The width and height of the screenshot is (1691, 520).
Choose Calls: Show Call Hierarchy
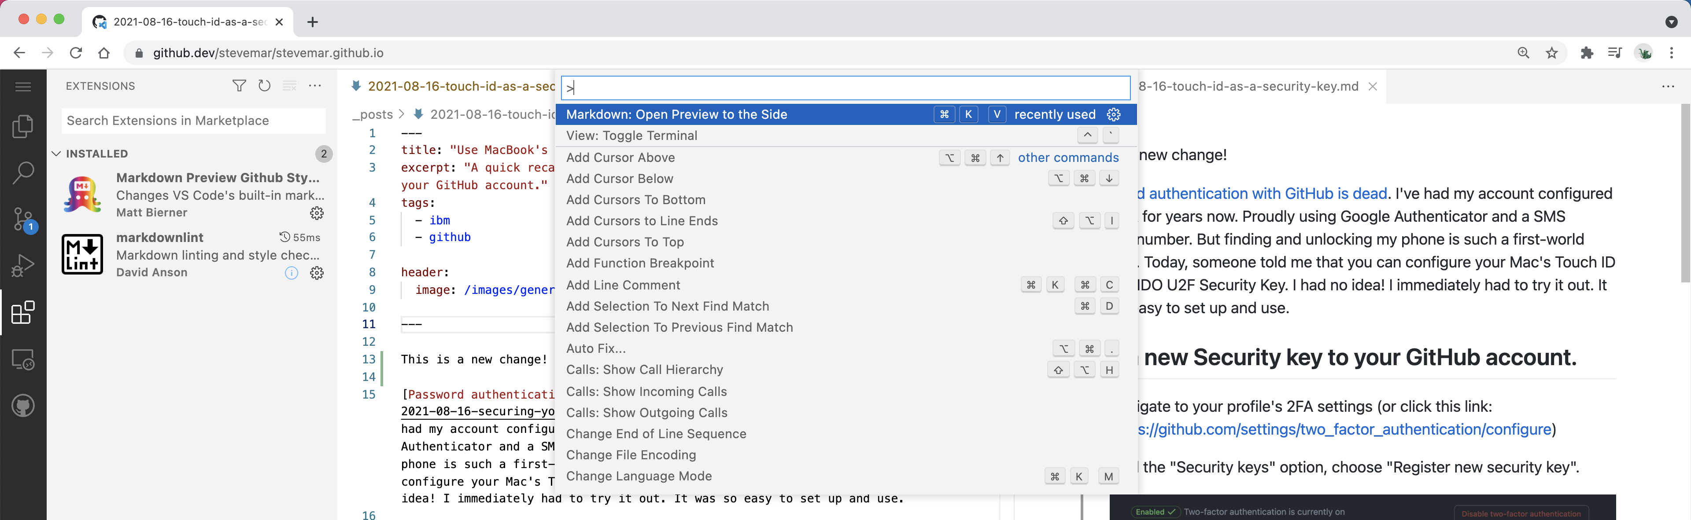[846, 370]
